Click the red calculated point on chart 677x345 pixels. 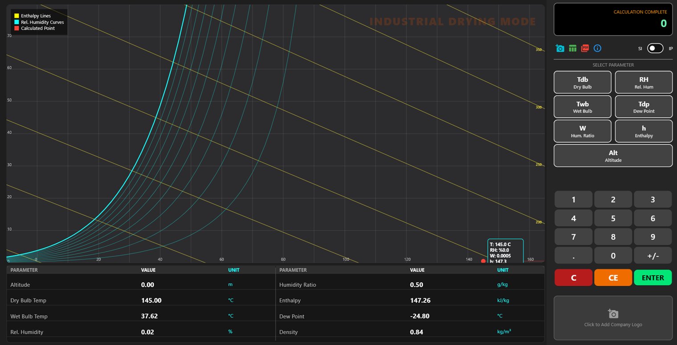(x=483, y=261)
